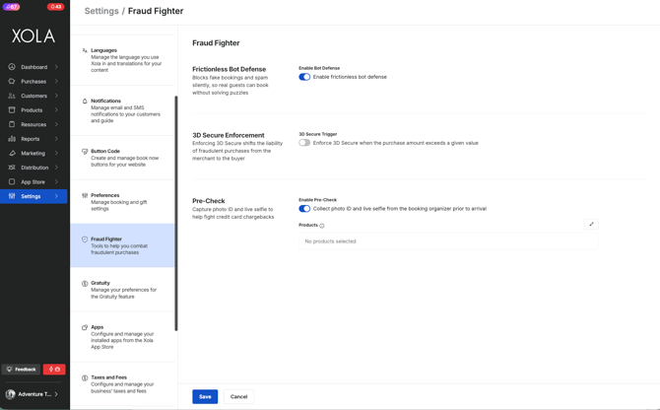Expand the Purchases menu chevron
This screenshot has height=410, width=660.
57,82
